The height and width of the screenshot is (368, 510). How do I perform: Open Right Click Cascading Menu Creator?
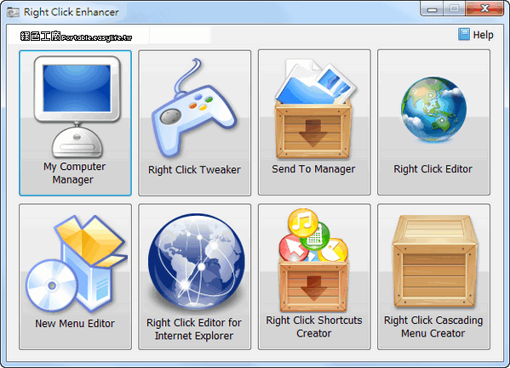(433, 277)
